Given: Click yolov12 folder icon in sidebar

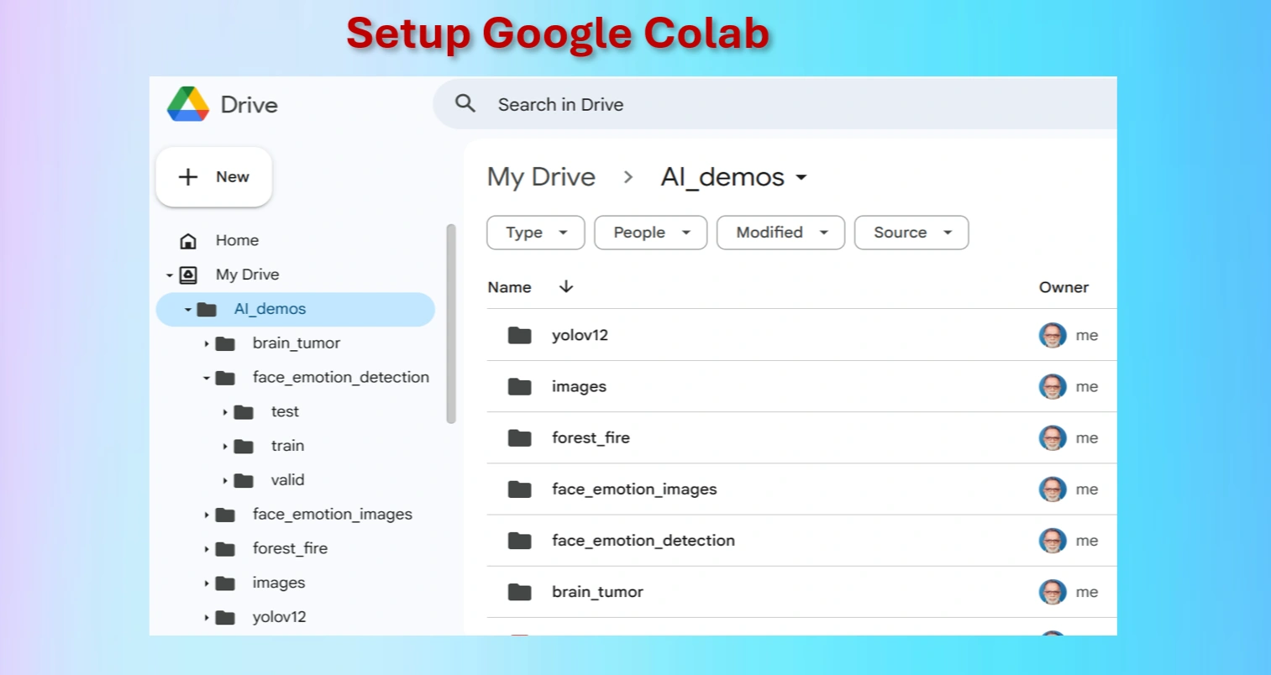Looking at the screenshot, I should point(225,618).
